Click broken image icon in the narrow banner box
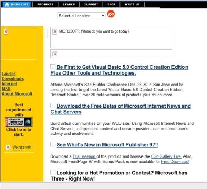Screen dimensions: 207x189 pyautogui.click(x=55, y=54)
